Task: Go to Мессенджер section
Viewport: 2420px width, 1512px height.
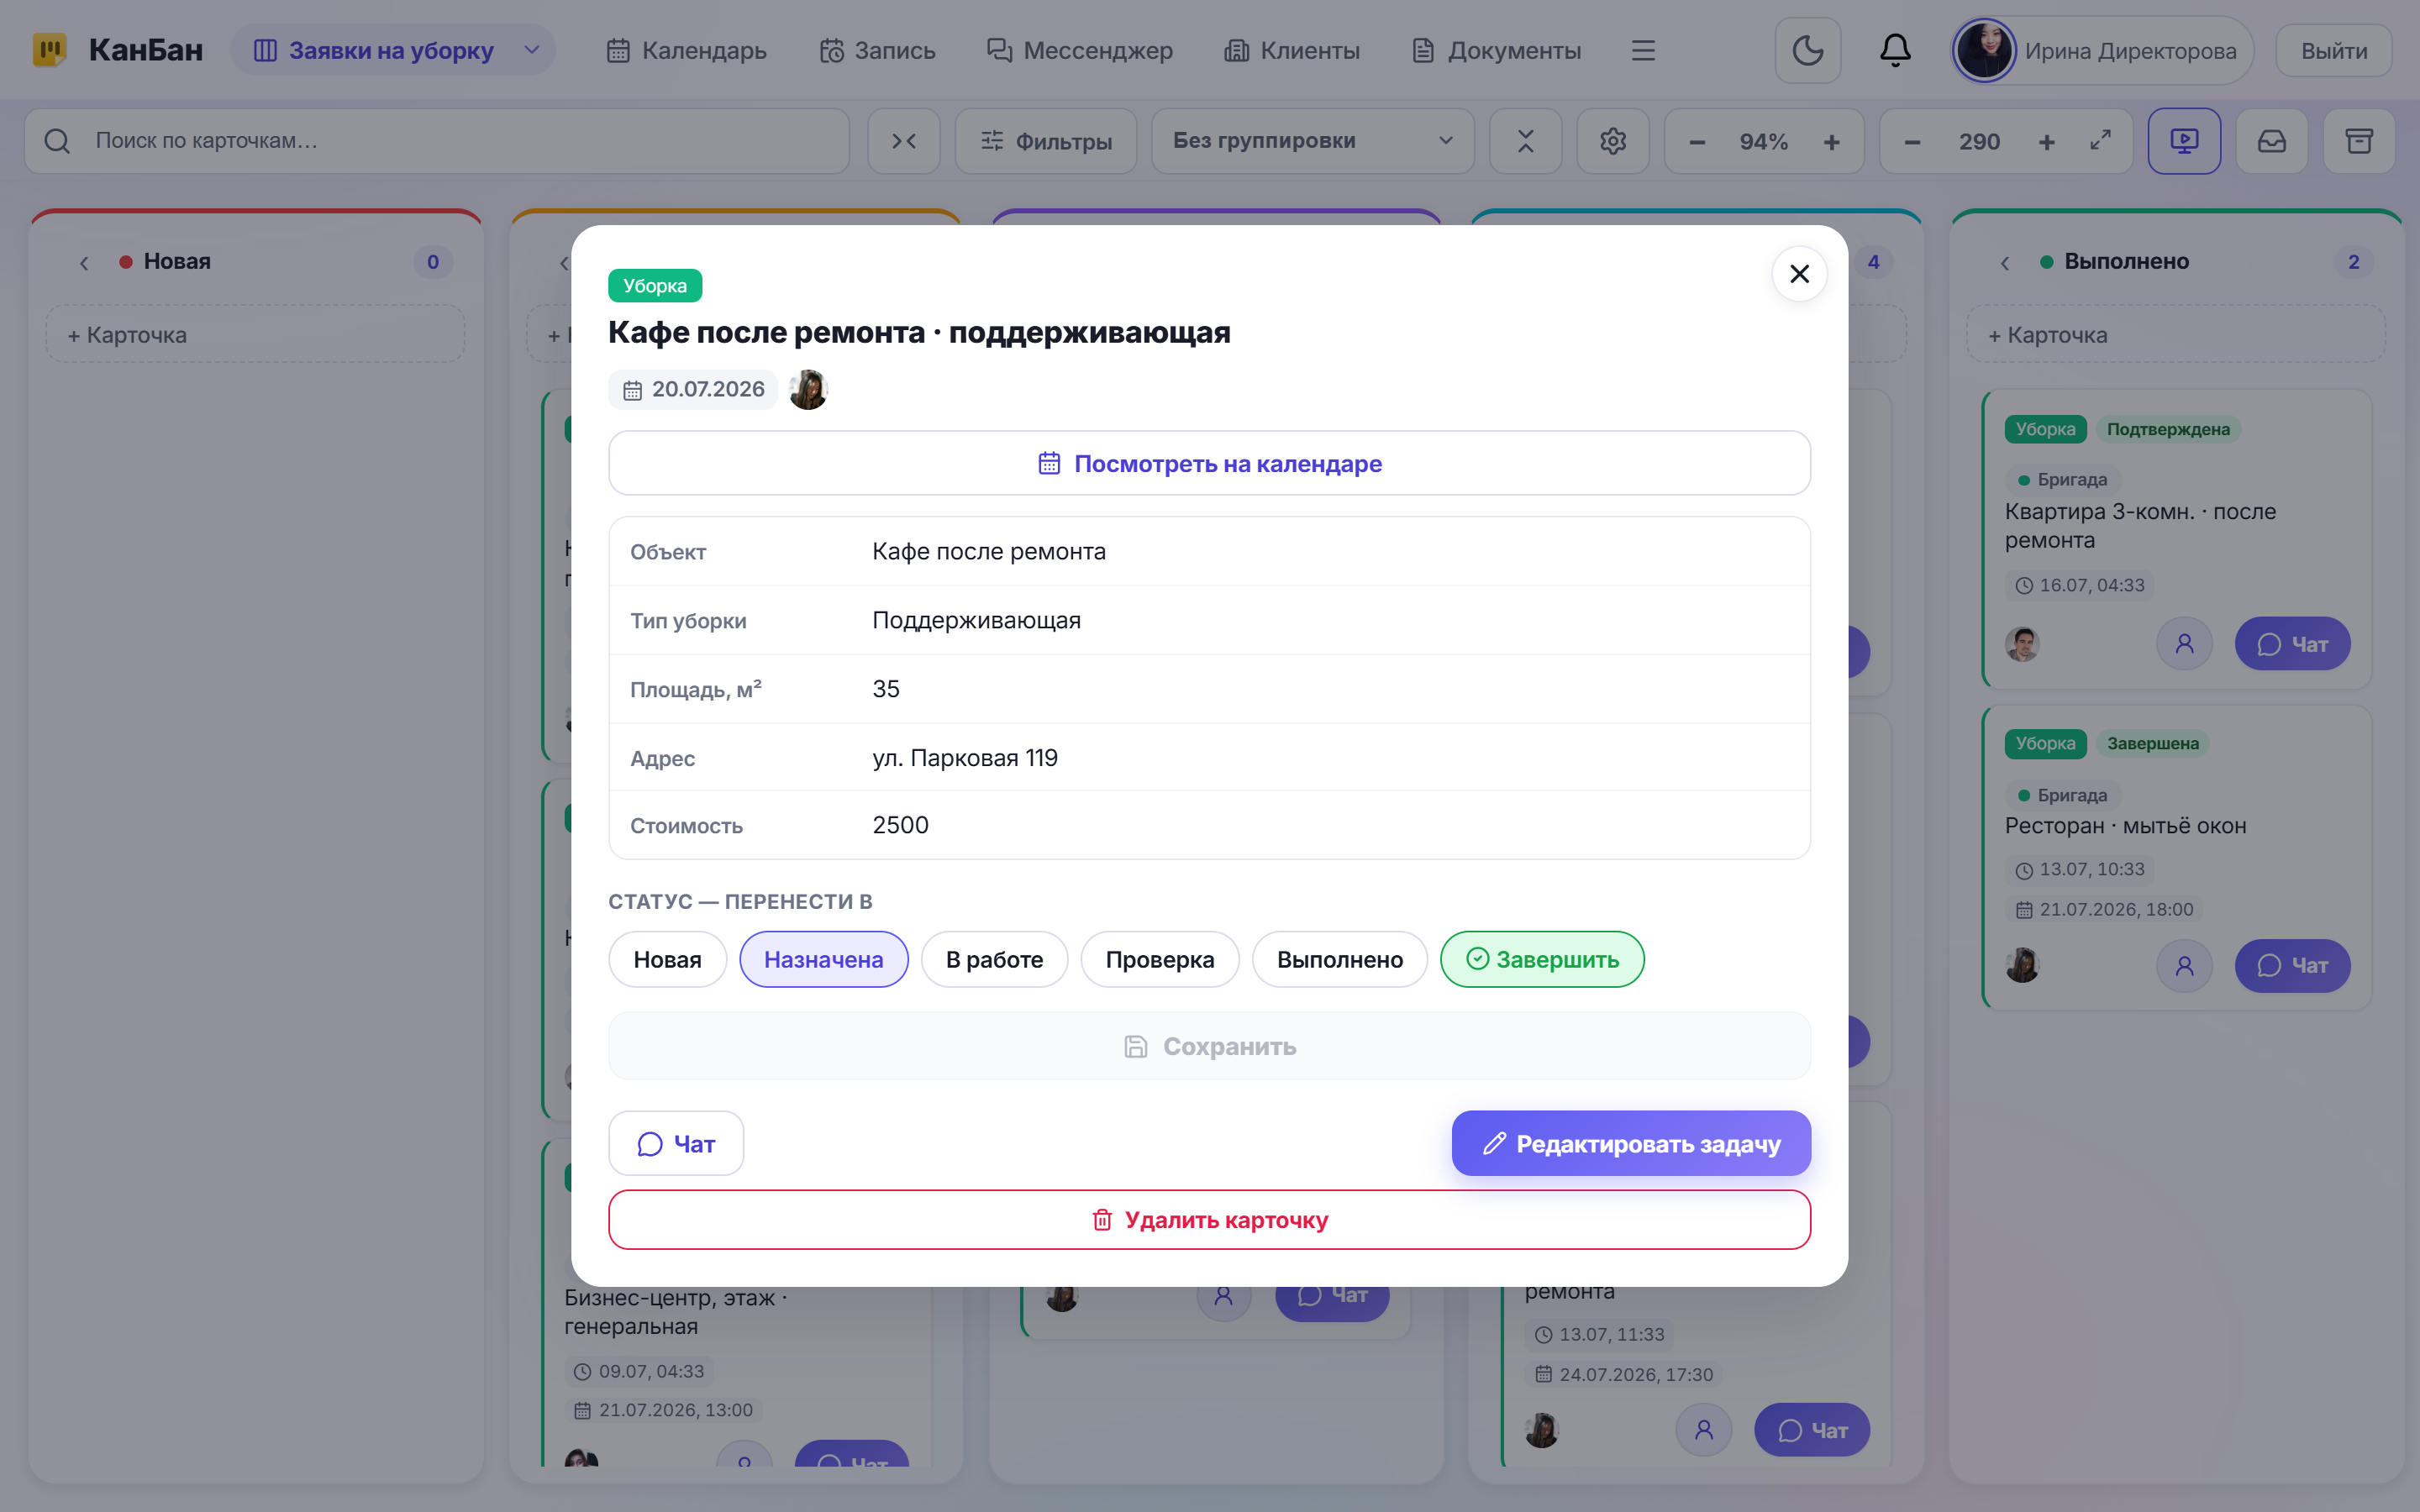Action: pos(1079,50)
